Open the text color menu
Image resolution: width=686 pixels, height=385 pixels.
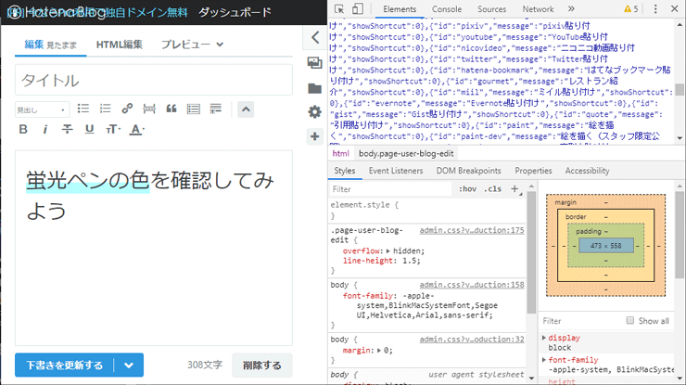click(x=137, y=129)
